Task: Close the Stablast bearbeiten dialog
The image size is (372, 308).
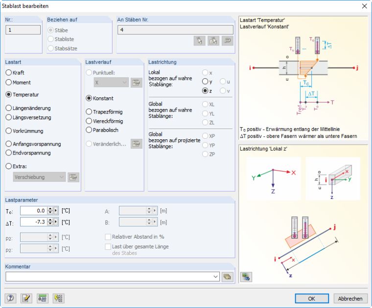Action: tap(364, 6)
